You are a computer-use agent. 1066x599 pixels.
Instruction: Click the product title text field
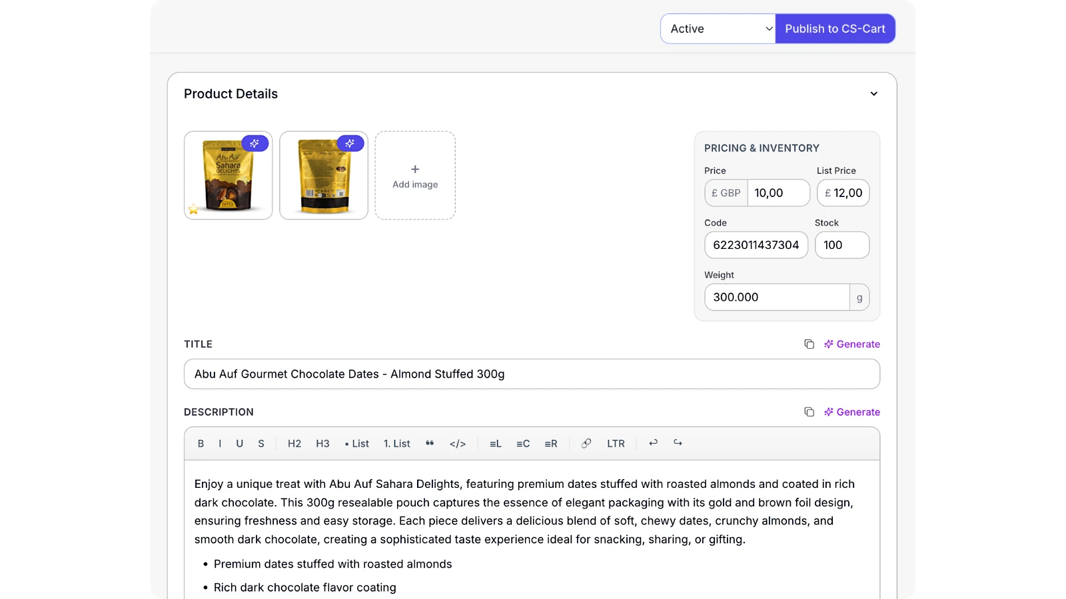(532, 374)
